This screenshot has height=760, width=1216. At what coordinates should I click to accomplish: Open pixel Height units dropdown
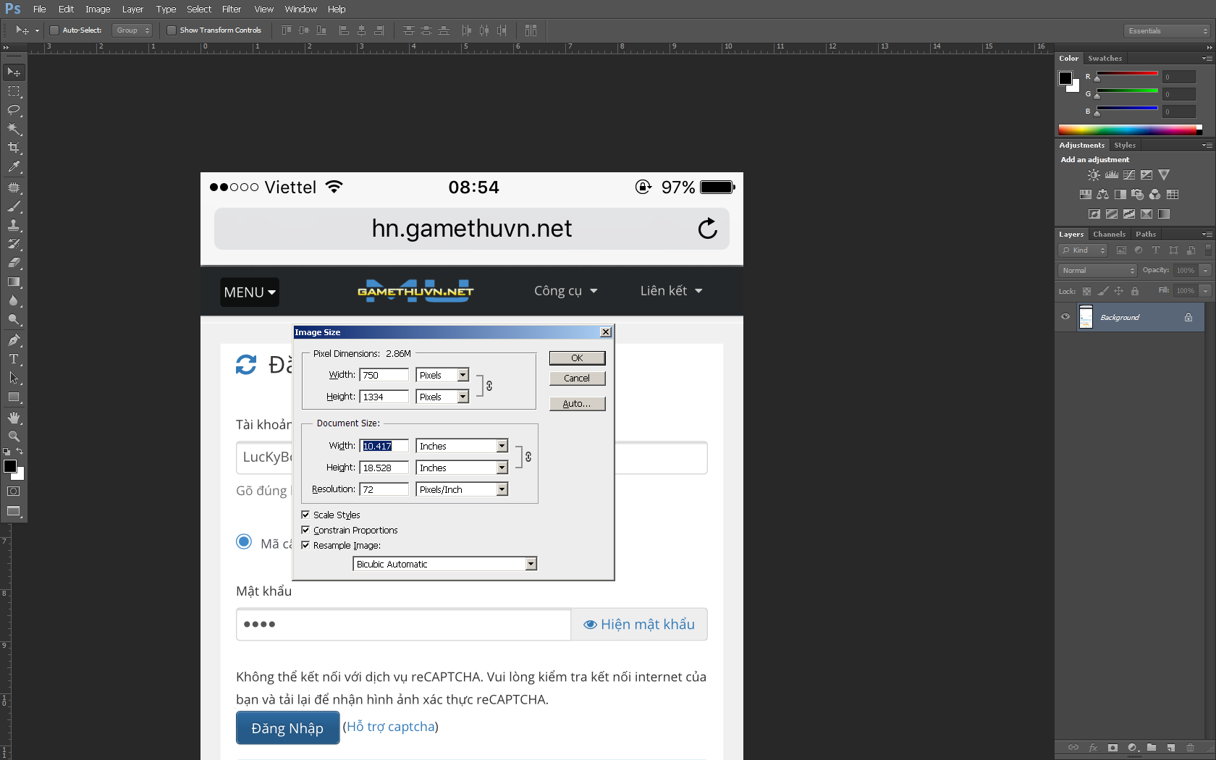click(x=463, y=397)
